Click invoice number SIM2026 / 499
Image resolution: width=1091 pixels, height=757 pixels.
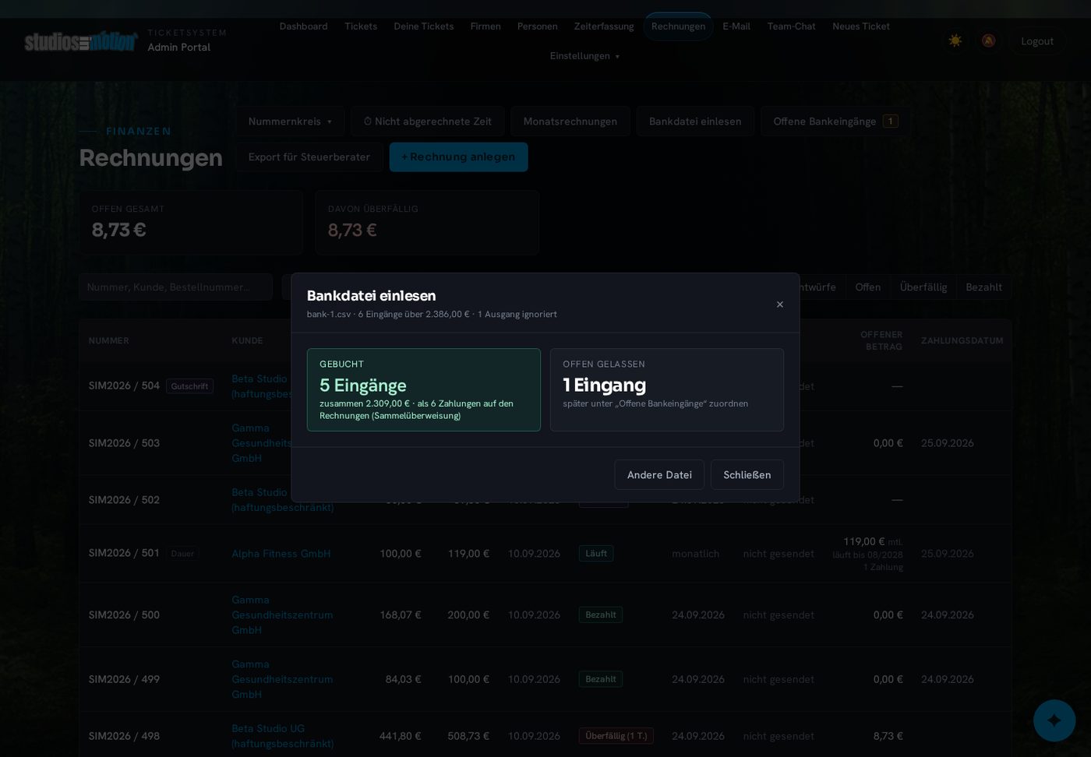click(124, 679)
